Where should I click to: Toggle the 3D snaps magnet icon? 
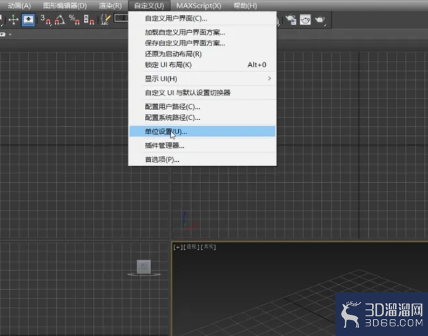[46, 20]
